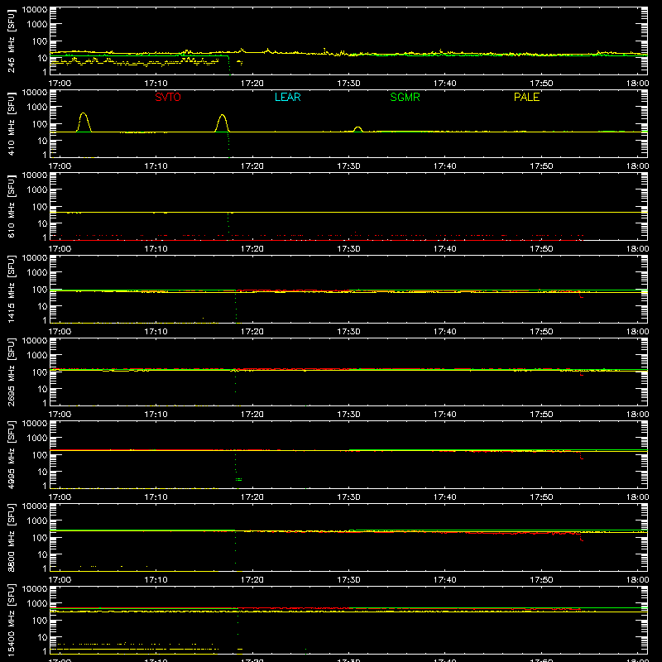The width and height of the screenshot is (662, 662).
Task: Click the 17:40 tick label under the 410 MHz plot
Action: [445, 166]
